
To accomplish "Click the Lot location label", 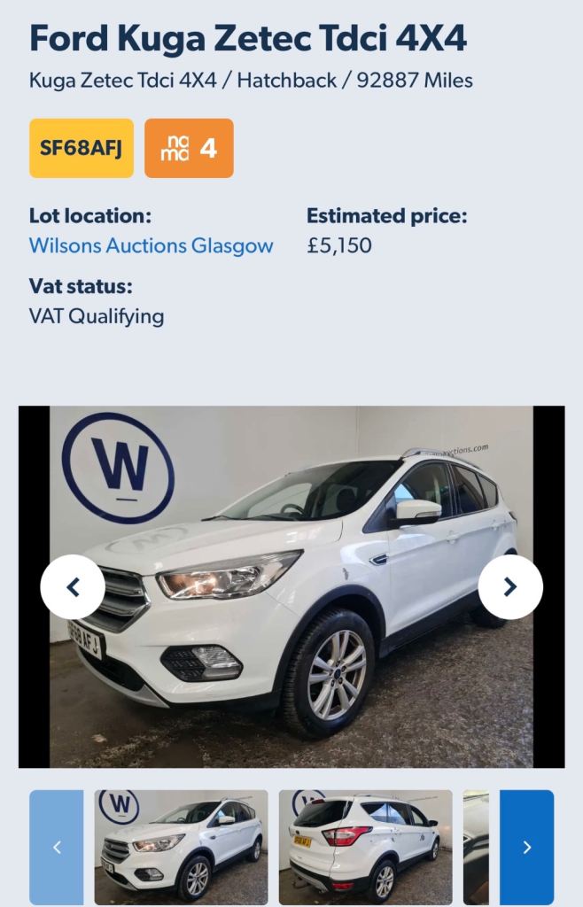I will [x=90, y=216].
